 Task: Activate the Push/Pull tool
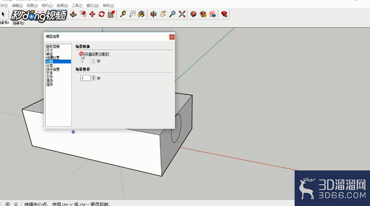click(x=73, y=14)
